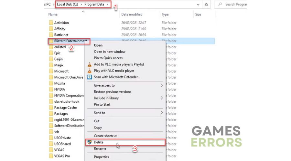The image size is (291, 161).
Task: Click VLC cone icon next to Add to Playlist
Action: (90, 64)
